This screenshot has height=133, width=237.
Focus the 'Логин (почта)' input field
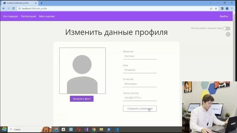coord(140,98)
